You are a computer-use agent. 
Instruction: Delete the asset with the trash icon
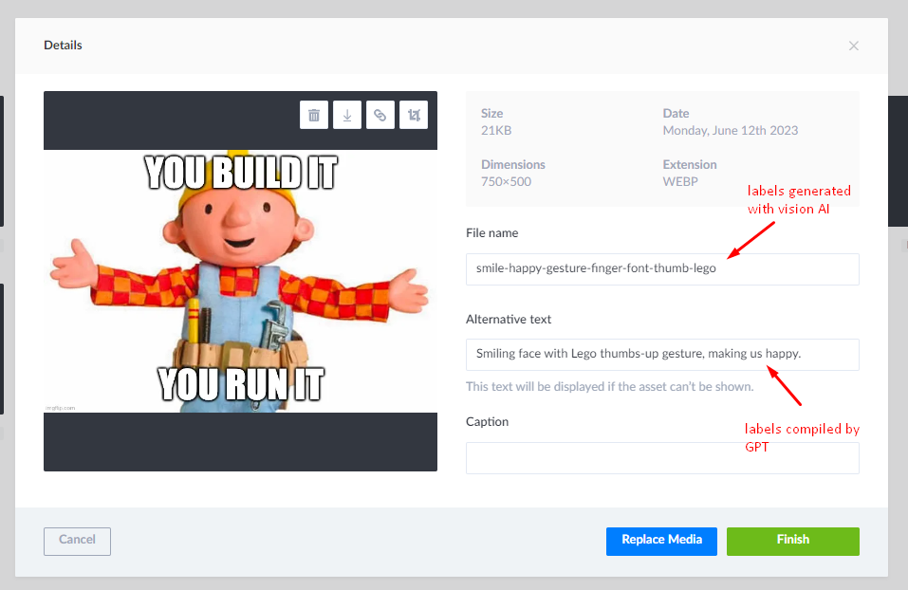tap(314, 115)
